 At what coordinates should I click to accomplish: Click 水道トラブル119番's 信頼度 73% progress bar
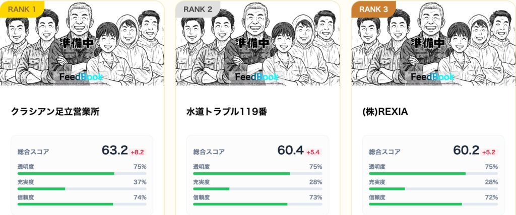pos(257,204)
